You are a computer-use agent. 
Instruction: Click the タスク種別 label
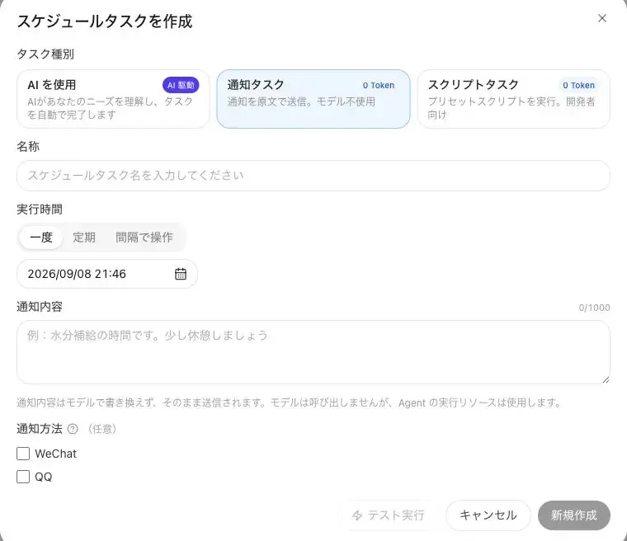[x=45, y=54]
